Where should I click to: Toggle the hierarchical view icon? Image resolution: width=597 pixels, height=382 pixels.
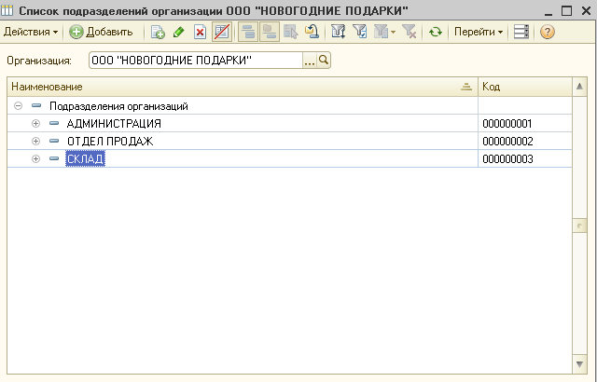[248, 32]
